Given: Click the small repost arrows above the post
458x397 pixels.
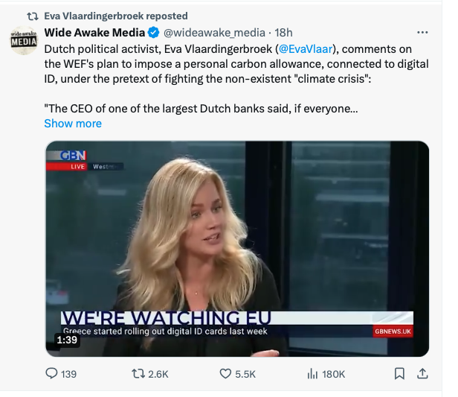Looking at the screenshot, I should click(x=33, y=16).
